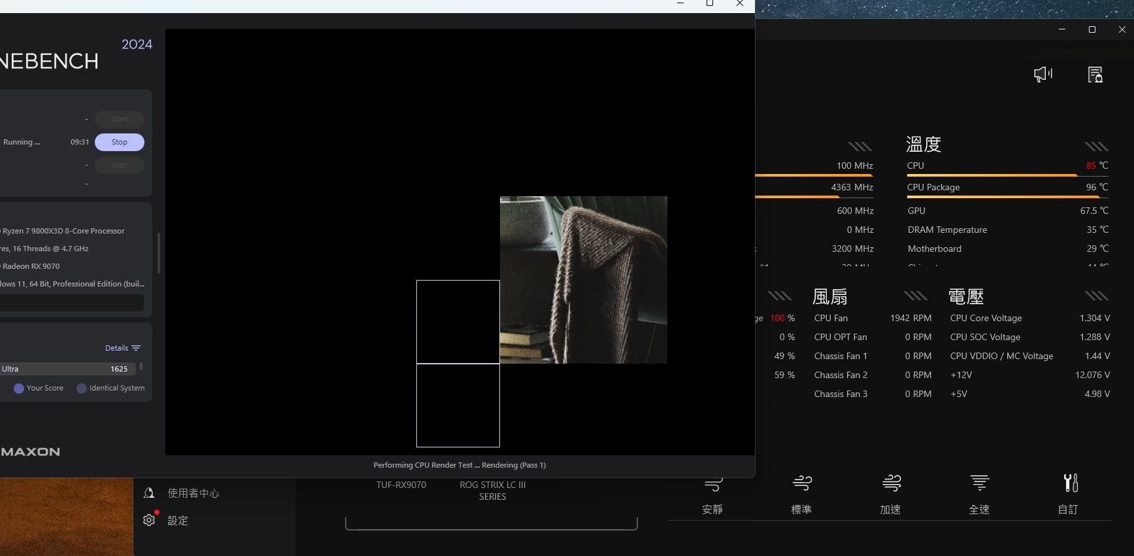Click the Ryzen 7 9800X3D processor line
1134x556 pixels.
63,231
